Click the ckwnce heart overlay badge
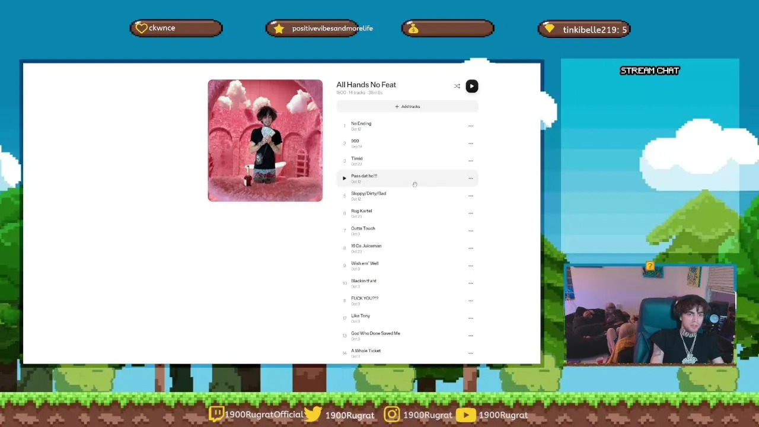Viewport: 759px width, 427px height. point(176,28)
